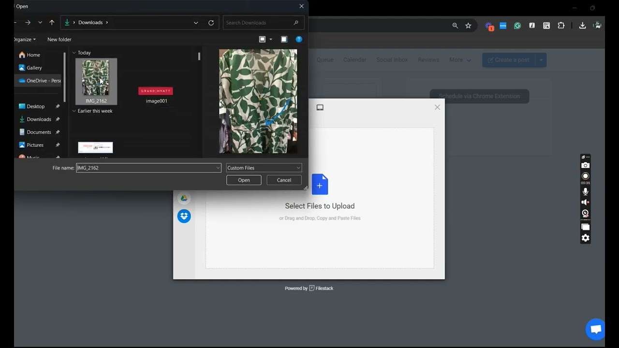Select the IMG_2162 file thumbnail
This screenshot has height=348, width=619.
tap(96, 81)
